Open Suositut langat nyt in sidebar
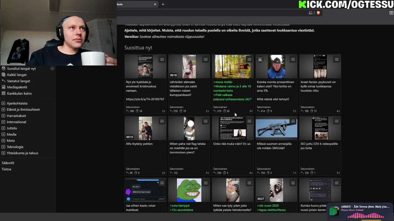The height and width of the screenshot is (221, 394). 21,68
